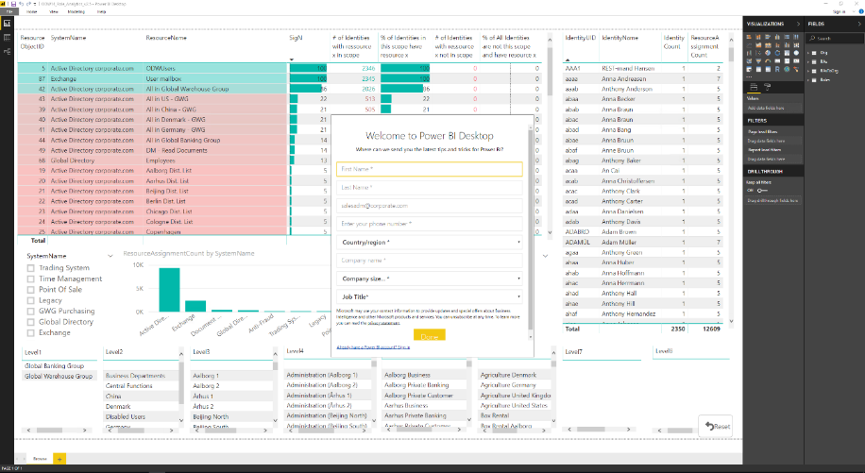Select the Table visual
865x473 pixels.
pos(758,69)
